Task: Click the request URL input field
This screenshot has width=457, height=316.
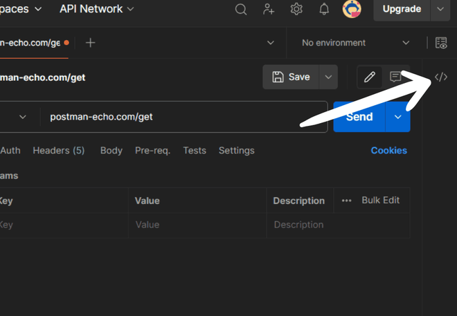Action: (x=183, y=117)
